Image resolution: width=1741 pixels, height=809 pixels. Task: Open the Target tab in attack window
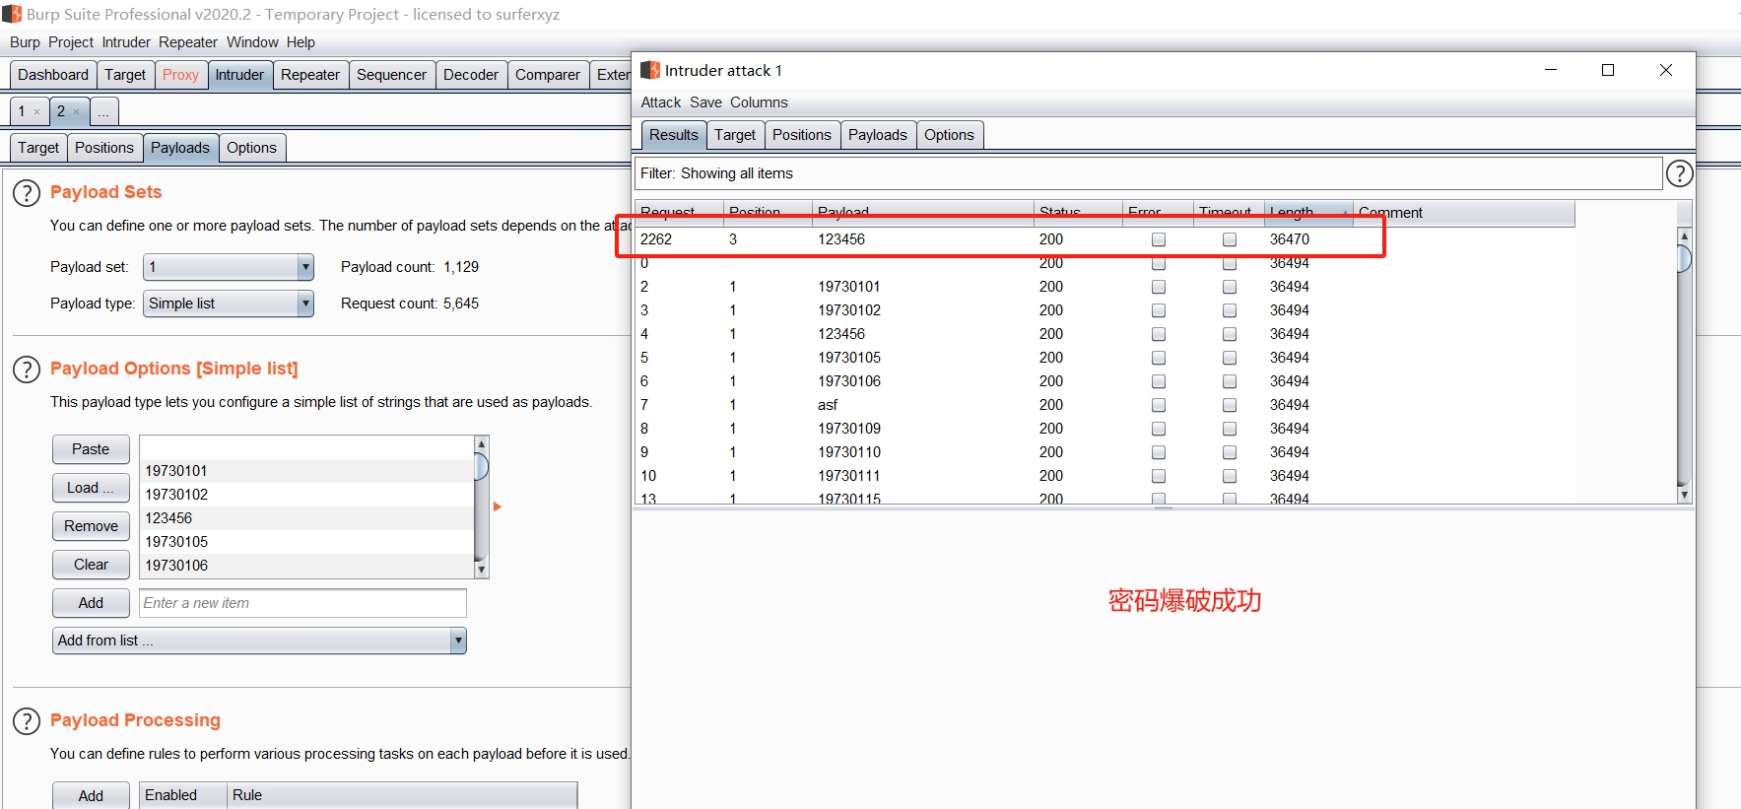pyautogui.click(x=735, y=135)
